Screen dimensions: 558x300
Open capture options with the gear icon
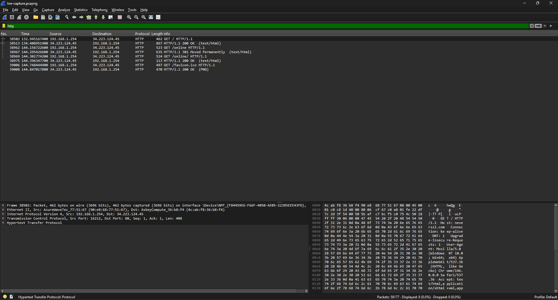(x=26, y=17)
